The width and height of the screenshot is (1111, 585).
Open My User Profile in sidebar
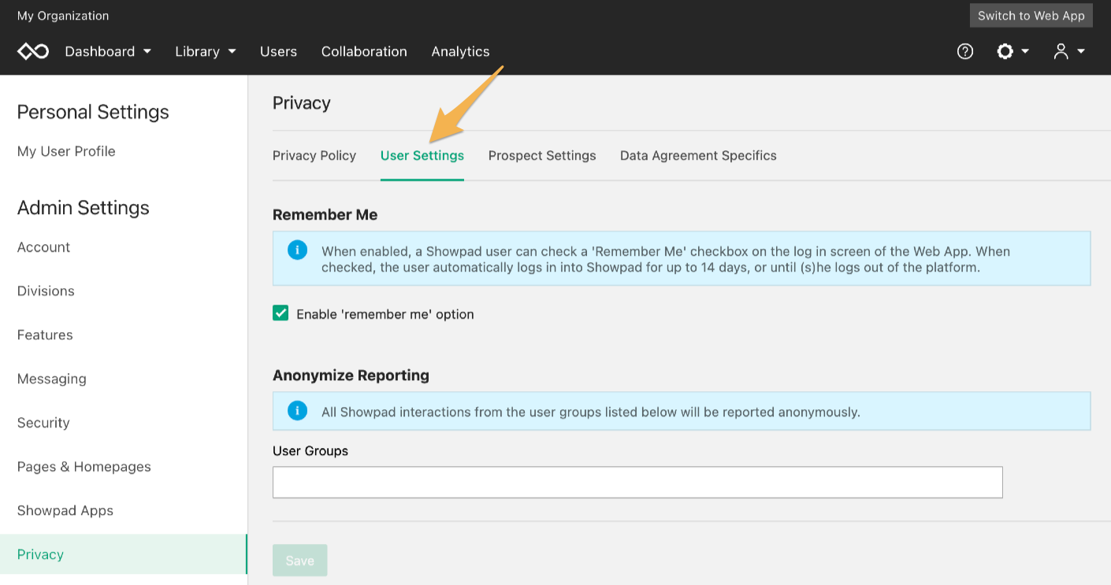[66, 151]
